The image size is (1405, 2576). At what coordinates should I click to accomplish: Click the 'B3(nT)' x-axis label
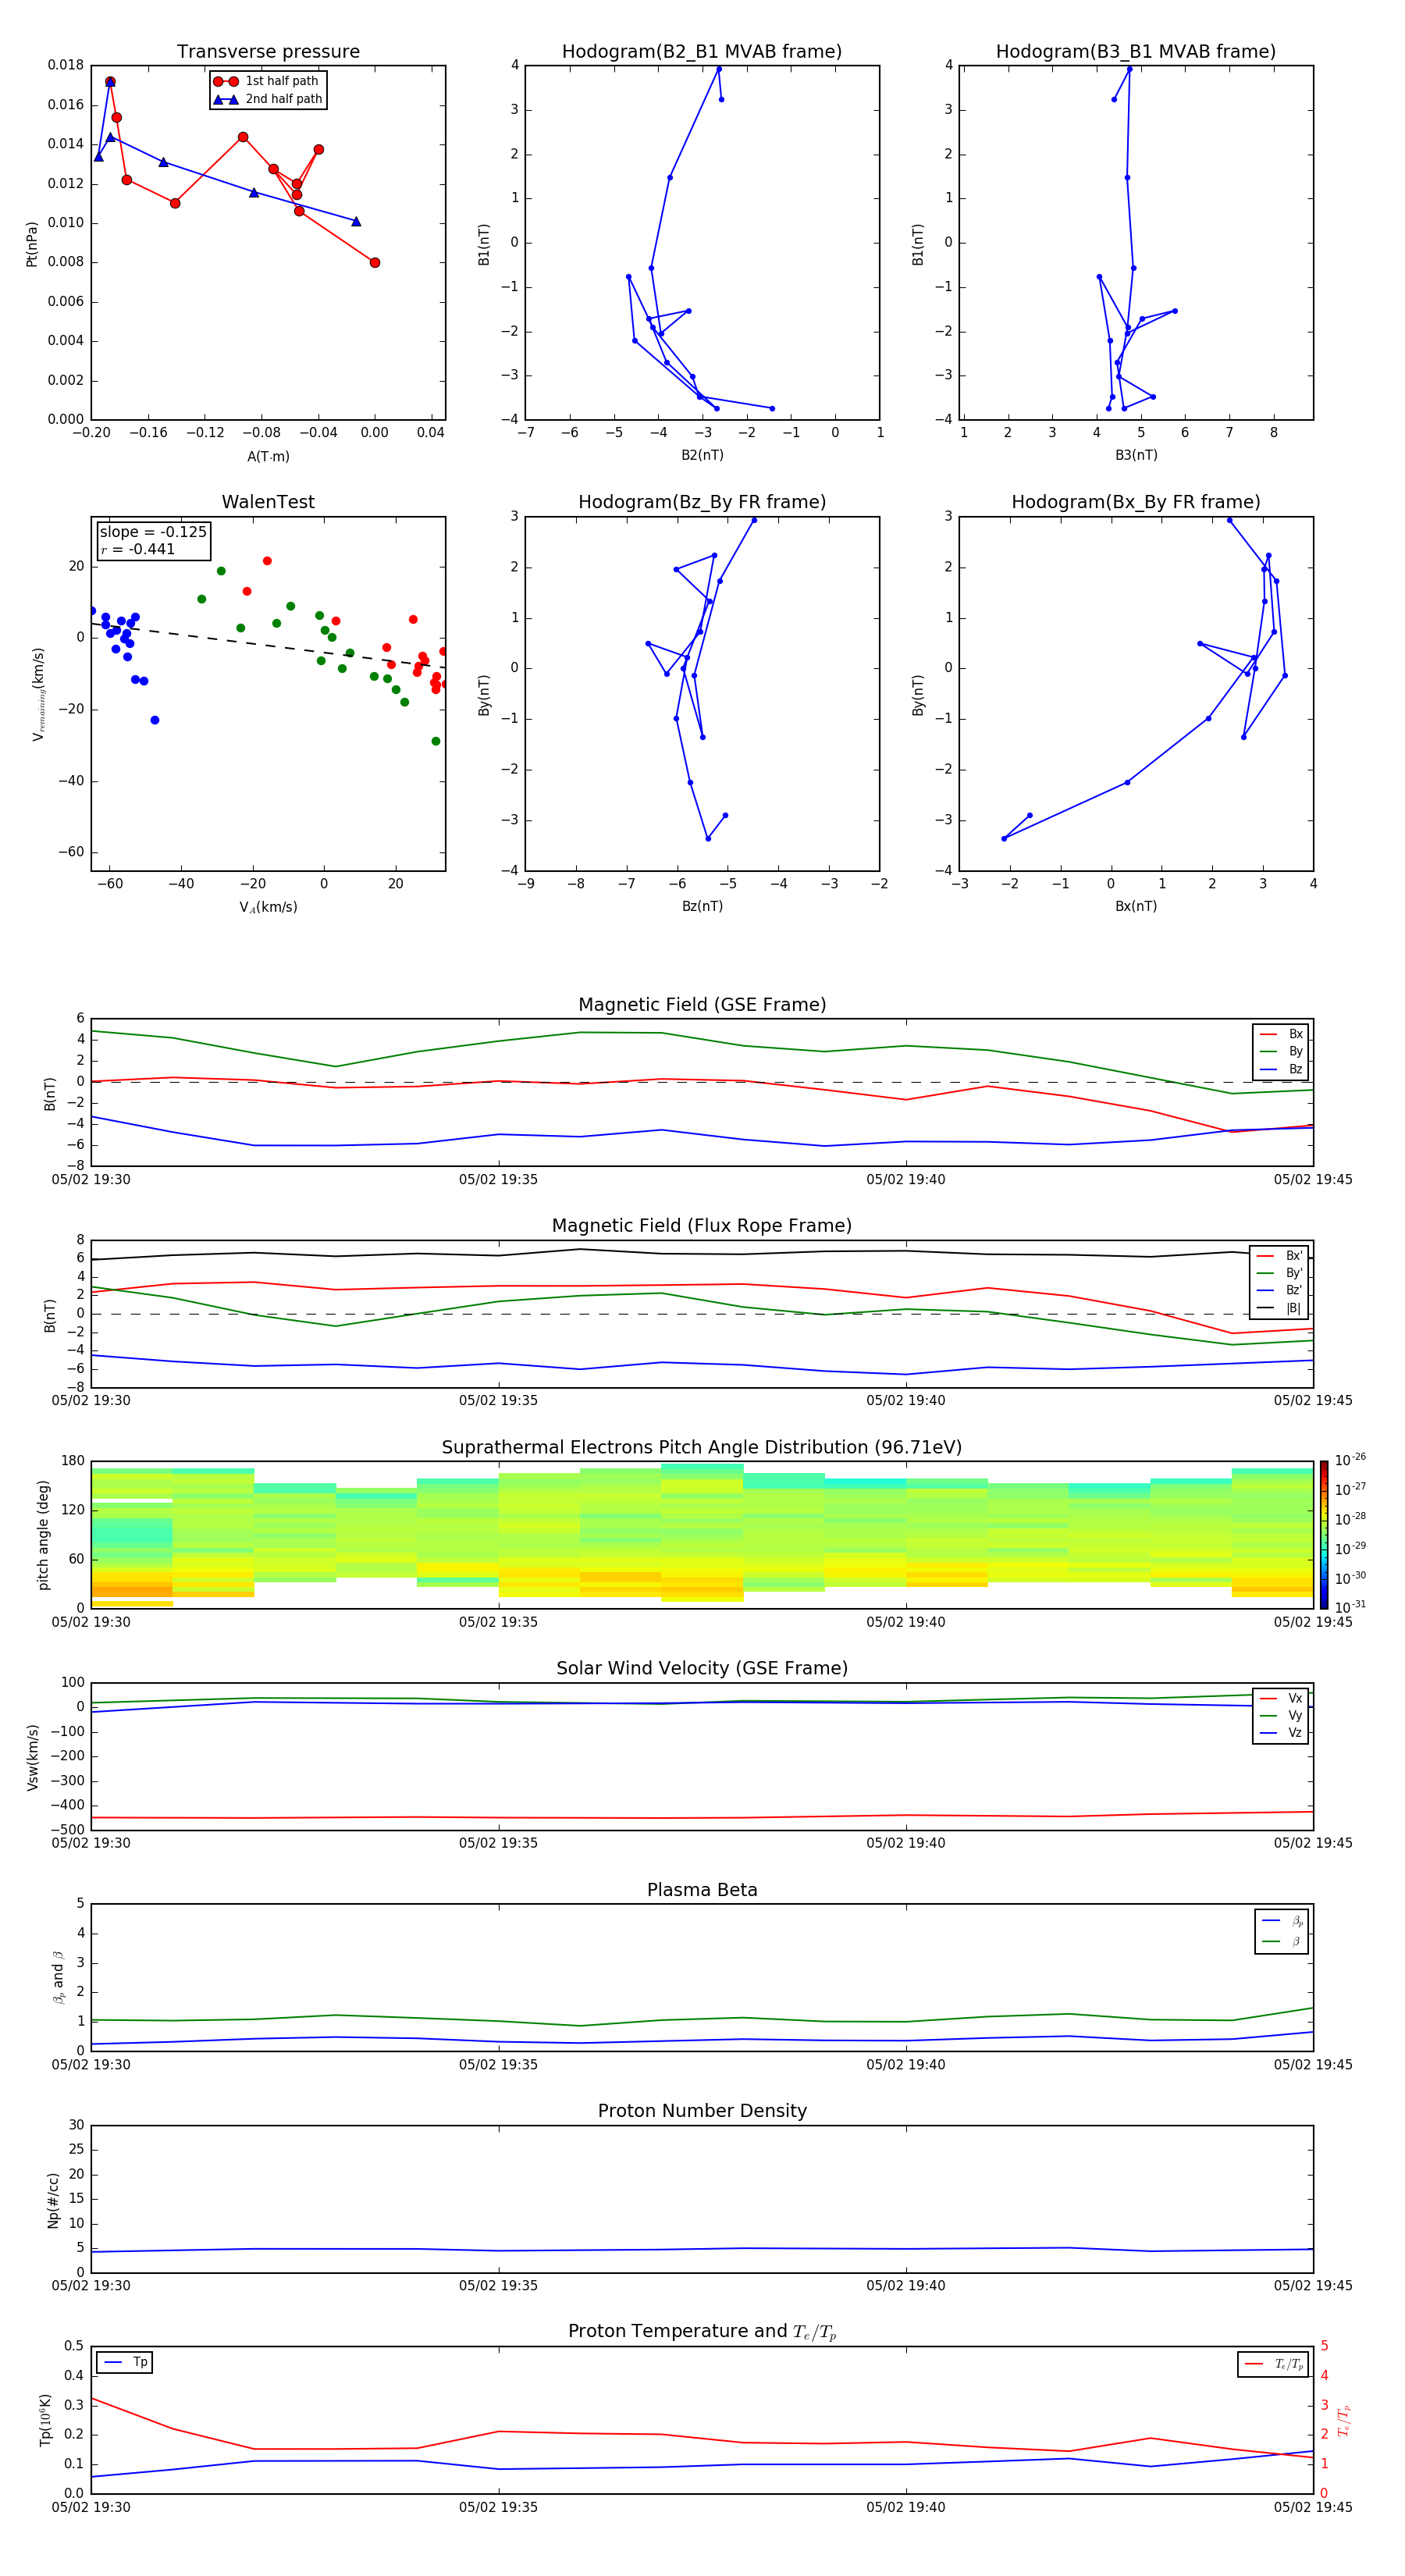[x=1136, y=455]
